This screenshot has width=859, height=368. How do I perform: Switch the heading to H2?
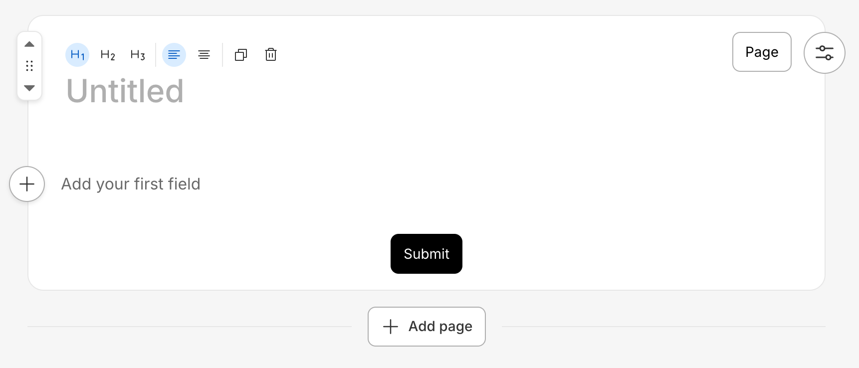tap(108, 54)
